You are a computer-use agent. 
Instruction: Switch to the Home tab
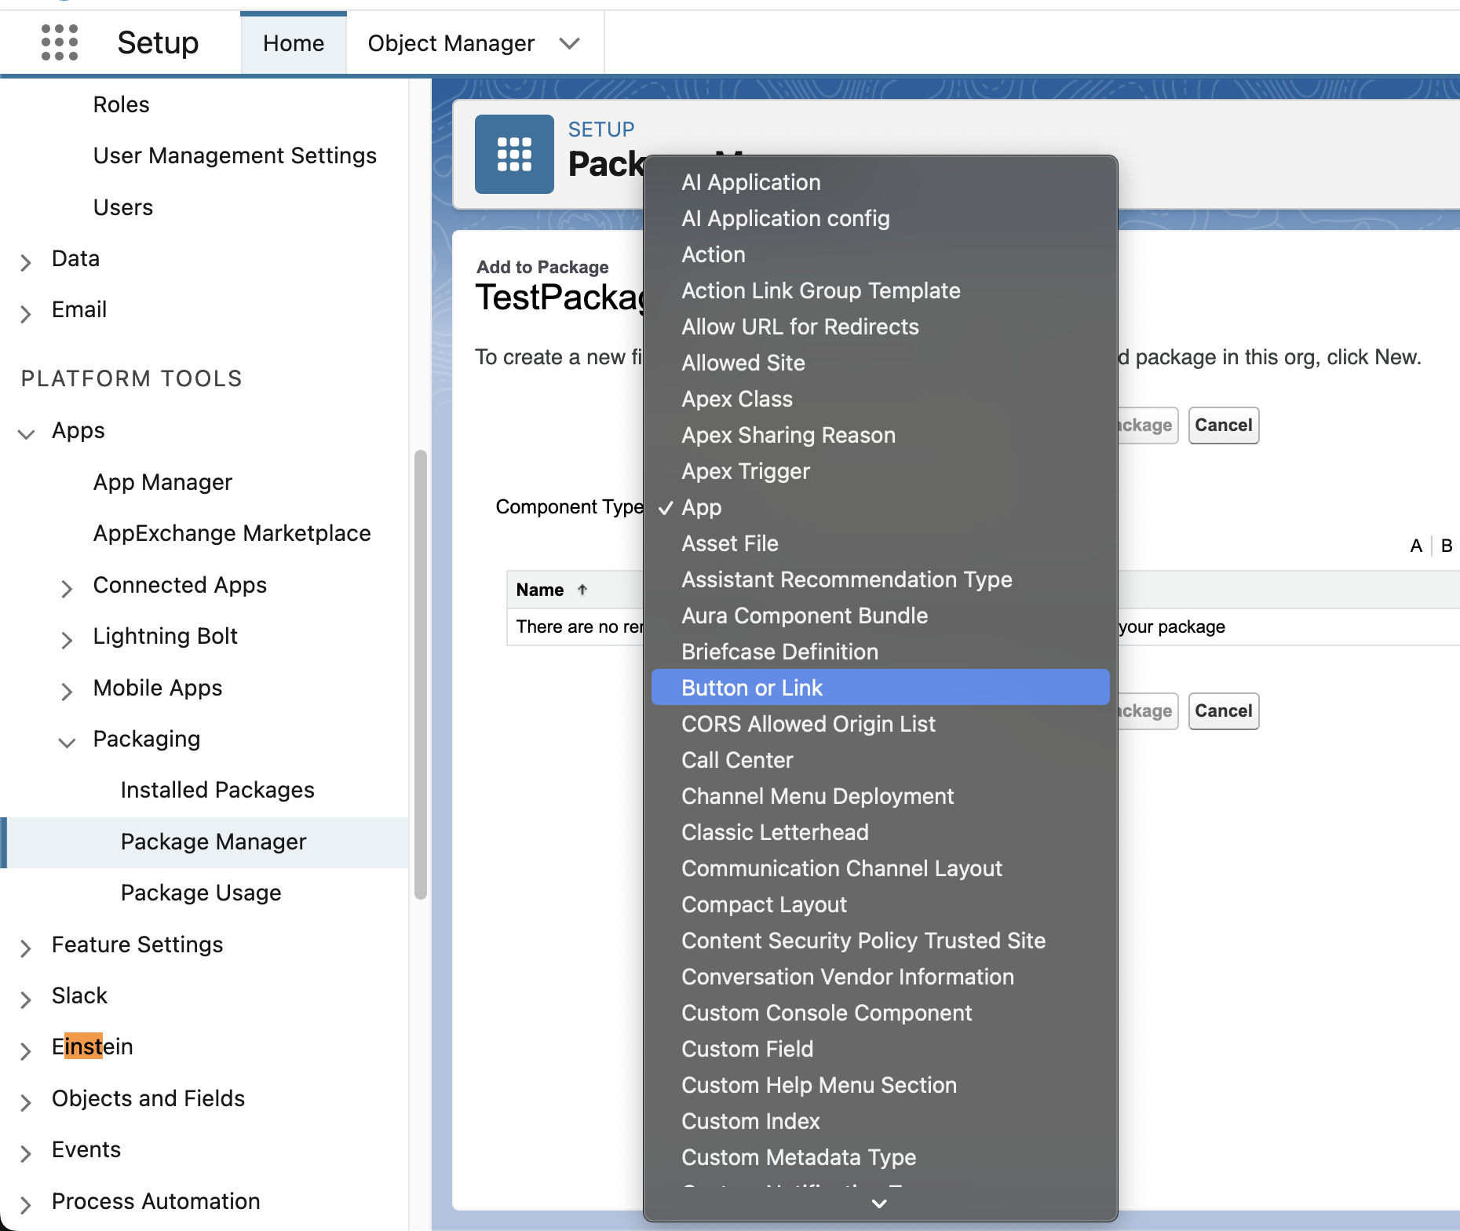point(294,43)
